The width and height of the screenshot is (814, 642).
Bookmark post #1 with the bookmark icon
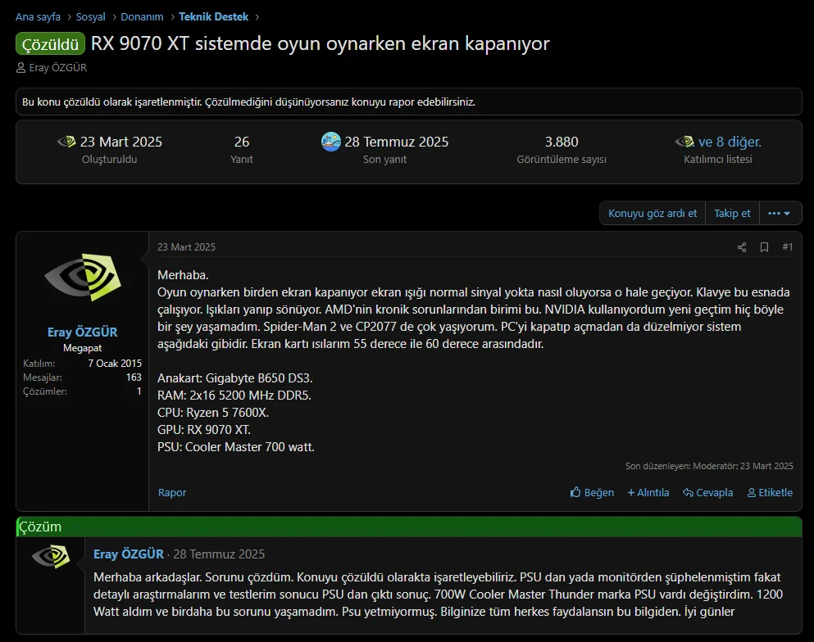pos(764,247)
